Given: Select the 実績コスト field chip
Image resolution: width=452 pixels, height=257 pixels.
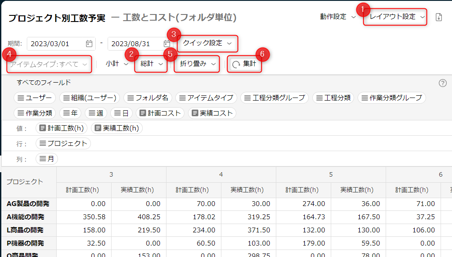Looking at the screenshot, I should click(x=212, y=113).
